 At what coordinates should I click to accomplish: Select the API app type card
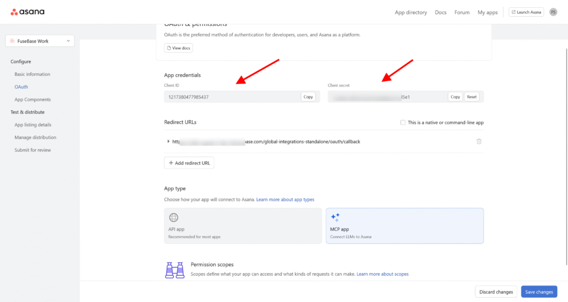click(243, 226)
